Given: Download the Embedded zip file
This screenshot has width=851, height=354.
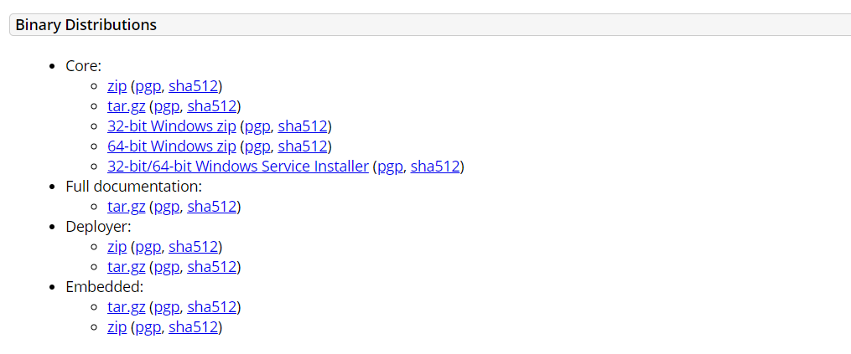Looking at the screenshot, I should [117, 327].
